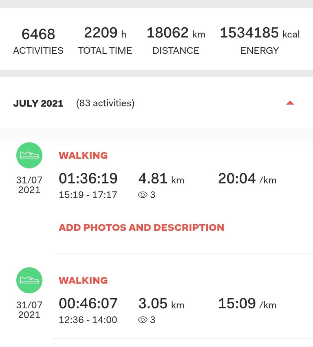Open the second WALKING activity title
The image size is (313, 347).
[83, 280]
